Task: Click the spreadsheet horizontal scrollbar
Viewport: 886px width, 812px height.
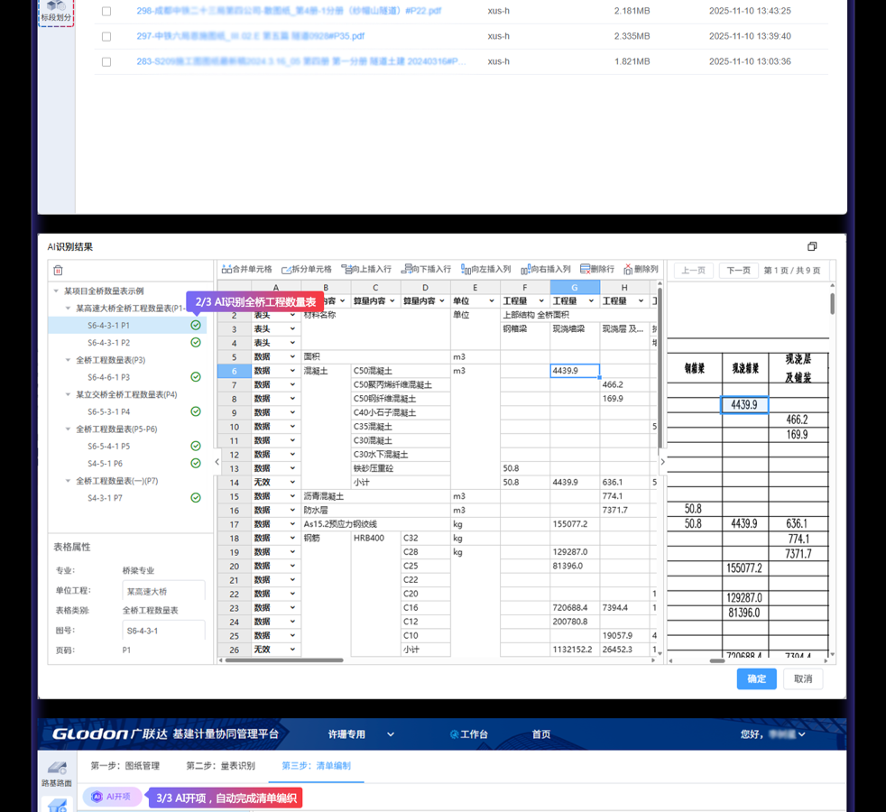Action: click(x=284, y=660)
